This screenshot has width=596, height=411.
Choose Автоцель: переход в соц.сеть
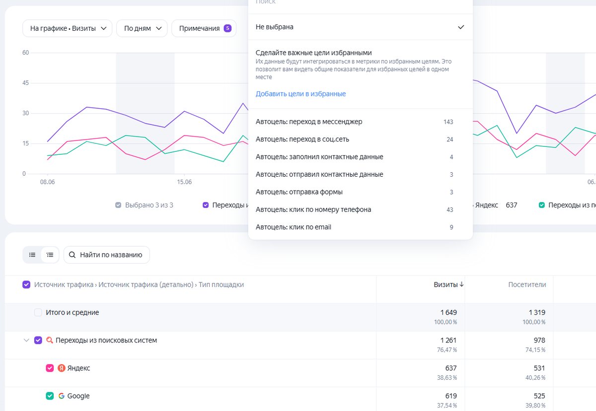click(360, 139)
